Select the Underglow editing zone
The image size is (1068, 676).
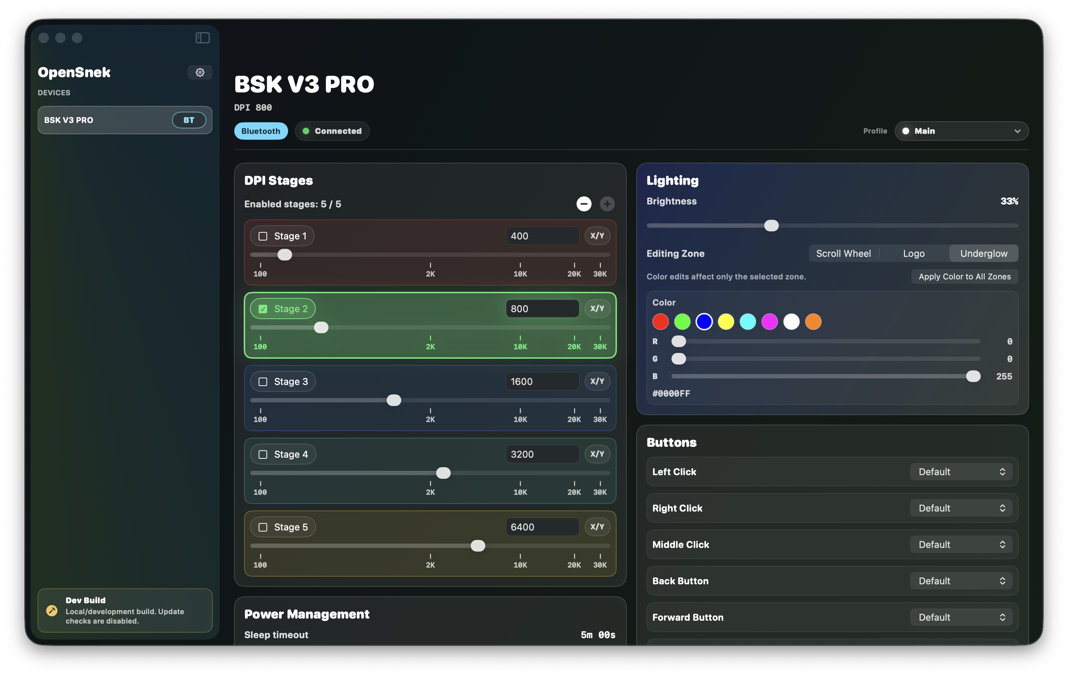[x=984, y=253]
